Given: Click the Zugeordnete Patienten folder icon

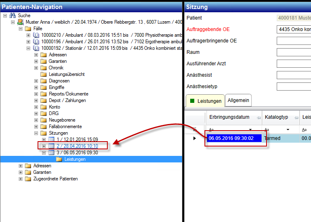Looking at the screenshot, I should [x=28, y=179].
